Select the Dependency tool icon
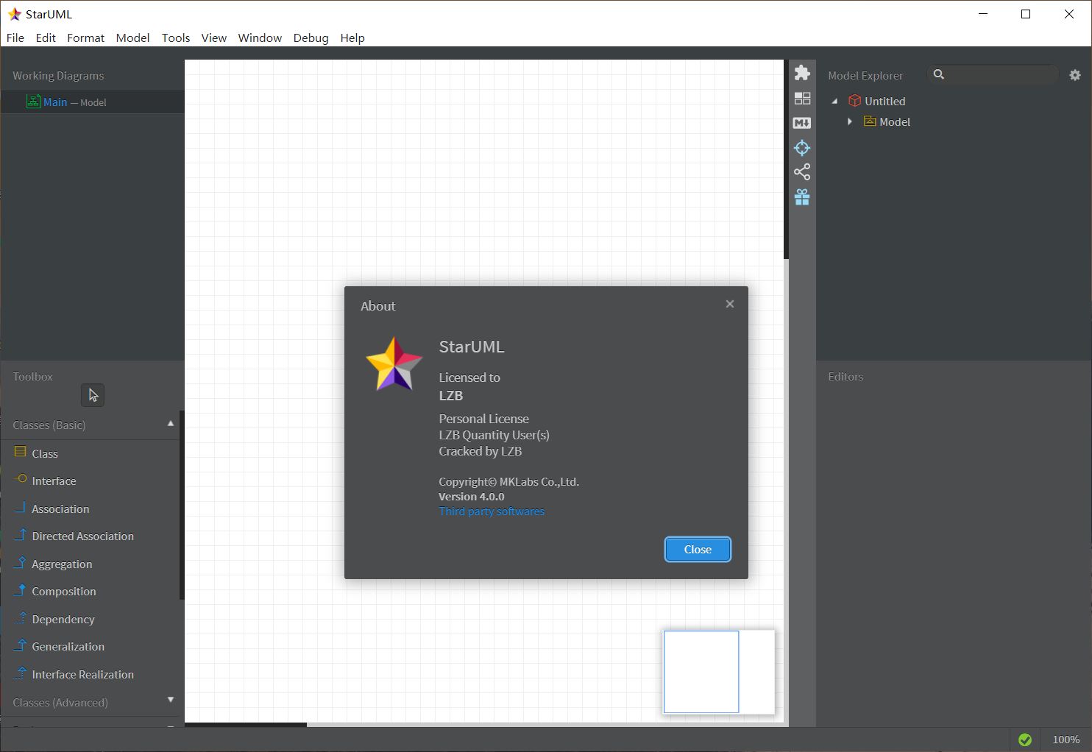The image size is (1092, 752). click(x=21, y=617)
